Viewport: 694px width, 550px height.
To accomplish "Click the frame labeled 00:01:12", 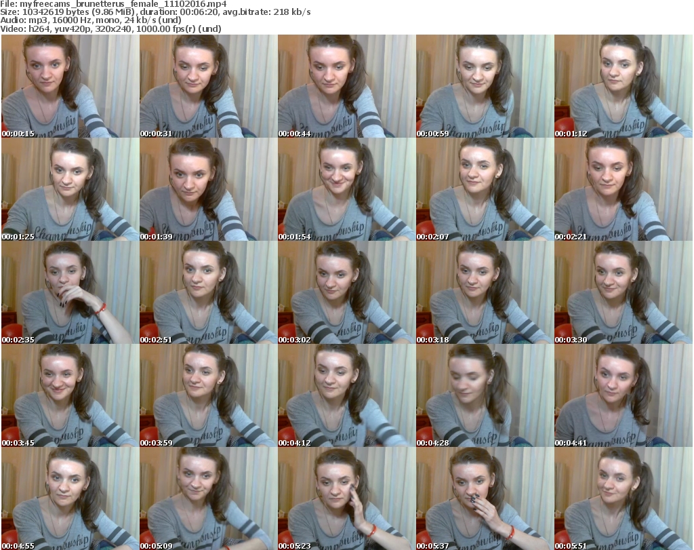I will tap(623, 86).
